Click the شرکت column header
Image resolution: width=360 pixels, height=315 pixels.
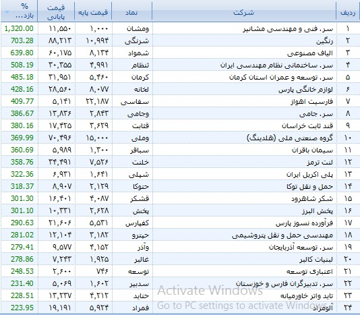pyautogui.click(x=244, y=12)
